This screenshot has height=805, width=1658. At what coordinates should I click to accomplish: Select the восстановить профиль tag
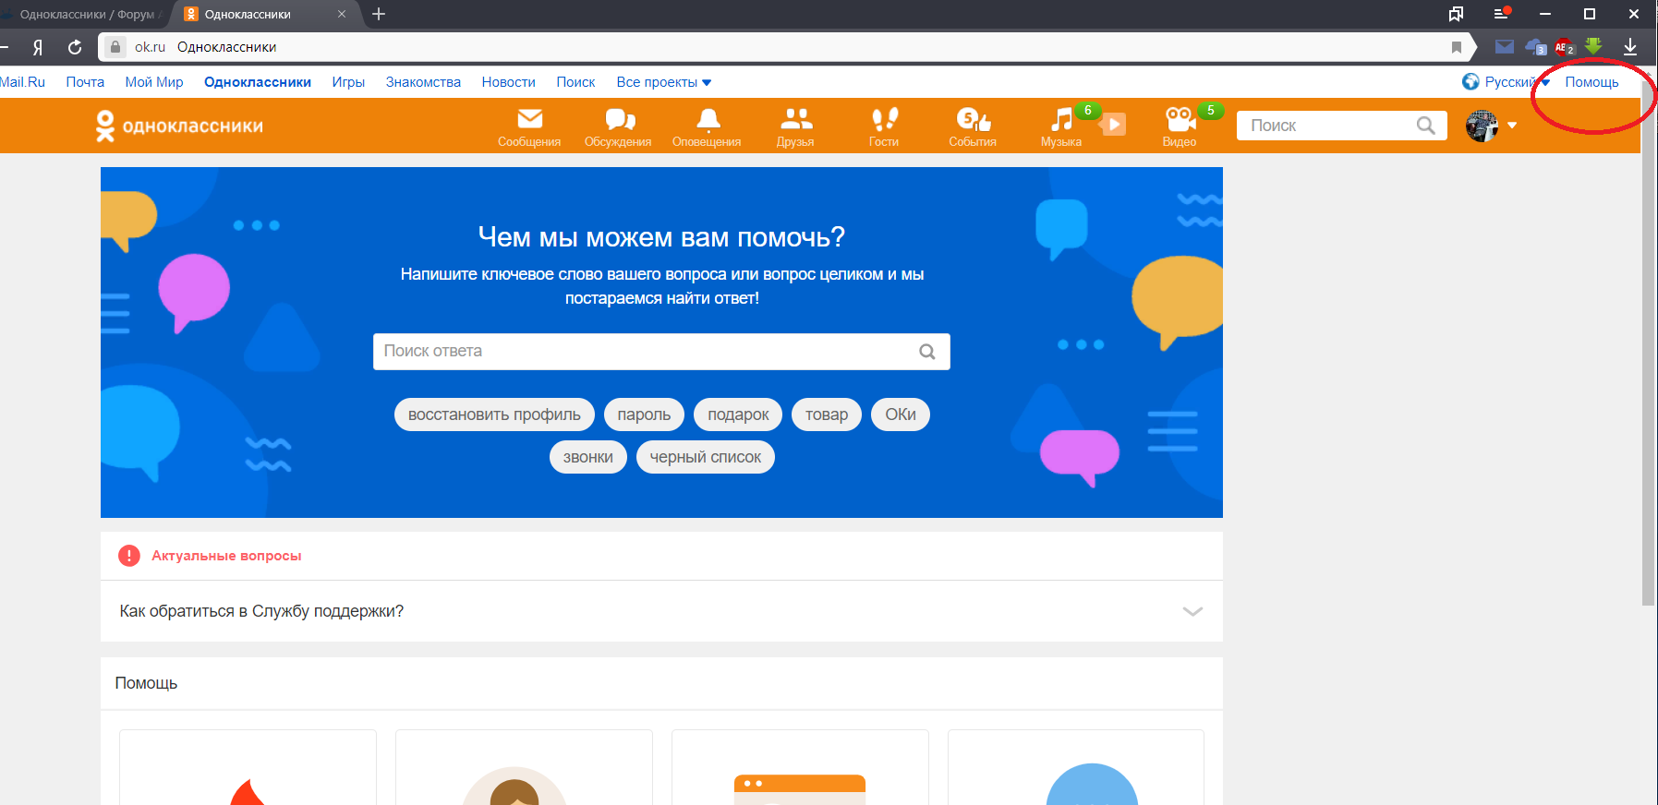pos(494,415)
